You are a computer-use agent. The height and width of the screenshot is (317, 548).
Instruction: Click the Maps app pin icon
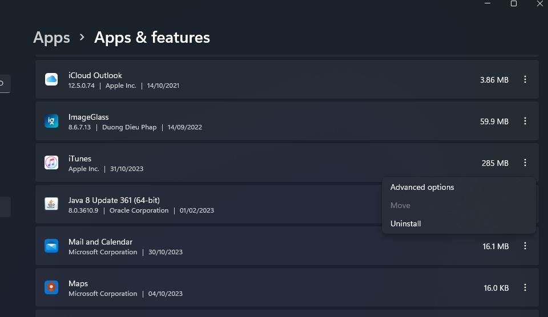(51, 288)
